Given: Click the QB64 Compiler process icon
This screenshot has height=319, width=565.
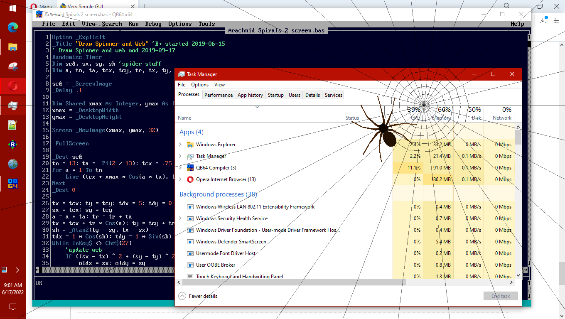Looking at the screenshot, I should 190,168.
